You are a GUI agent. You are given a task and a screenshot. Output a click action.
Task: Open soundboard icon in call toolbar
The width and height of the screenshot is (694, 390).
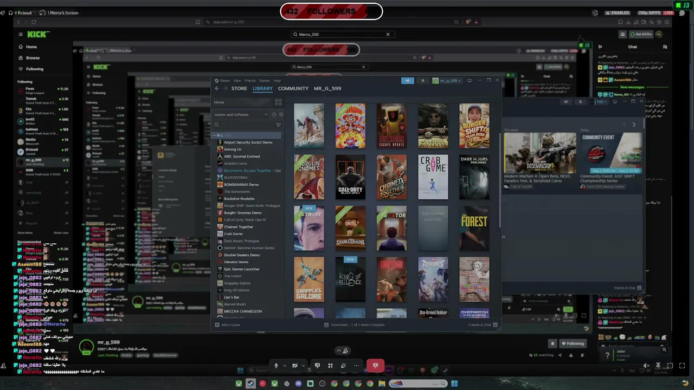(x=343, y=366)
